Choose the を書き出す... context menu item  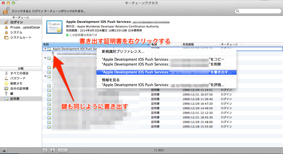pos(166,72)
